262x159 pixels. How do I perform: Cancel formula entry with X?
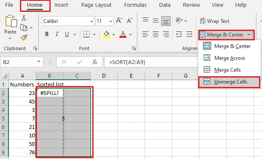click(x=64, y=62)
